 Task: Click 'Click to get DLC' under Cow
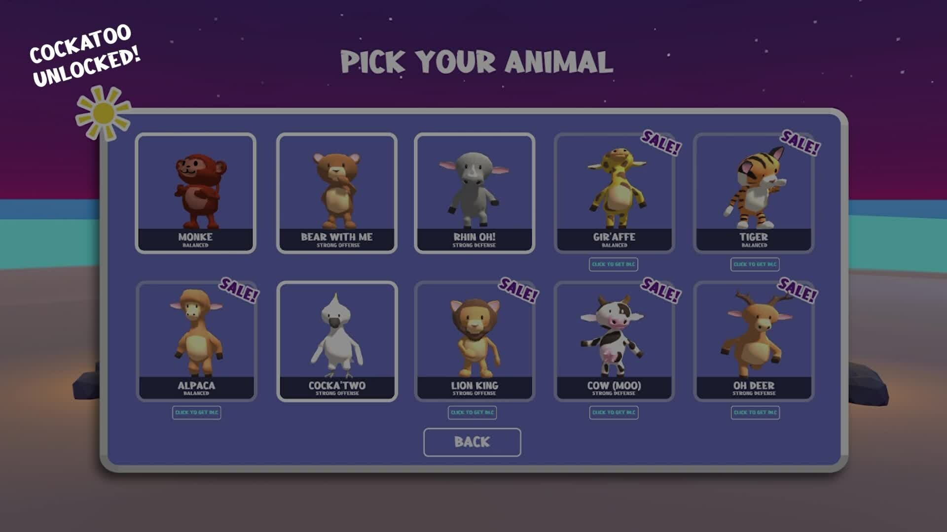[614, 412]
